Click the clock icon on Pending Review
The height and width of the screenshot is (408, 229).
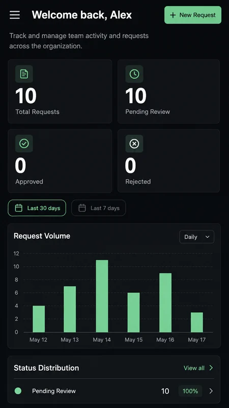click(134, 74)
